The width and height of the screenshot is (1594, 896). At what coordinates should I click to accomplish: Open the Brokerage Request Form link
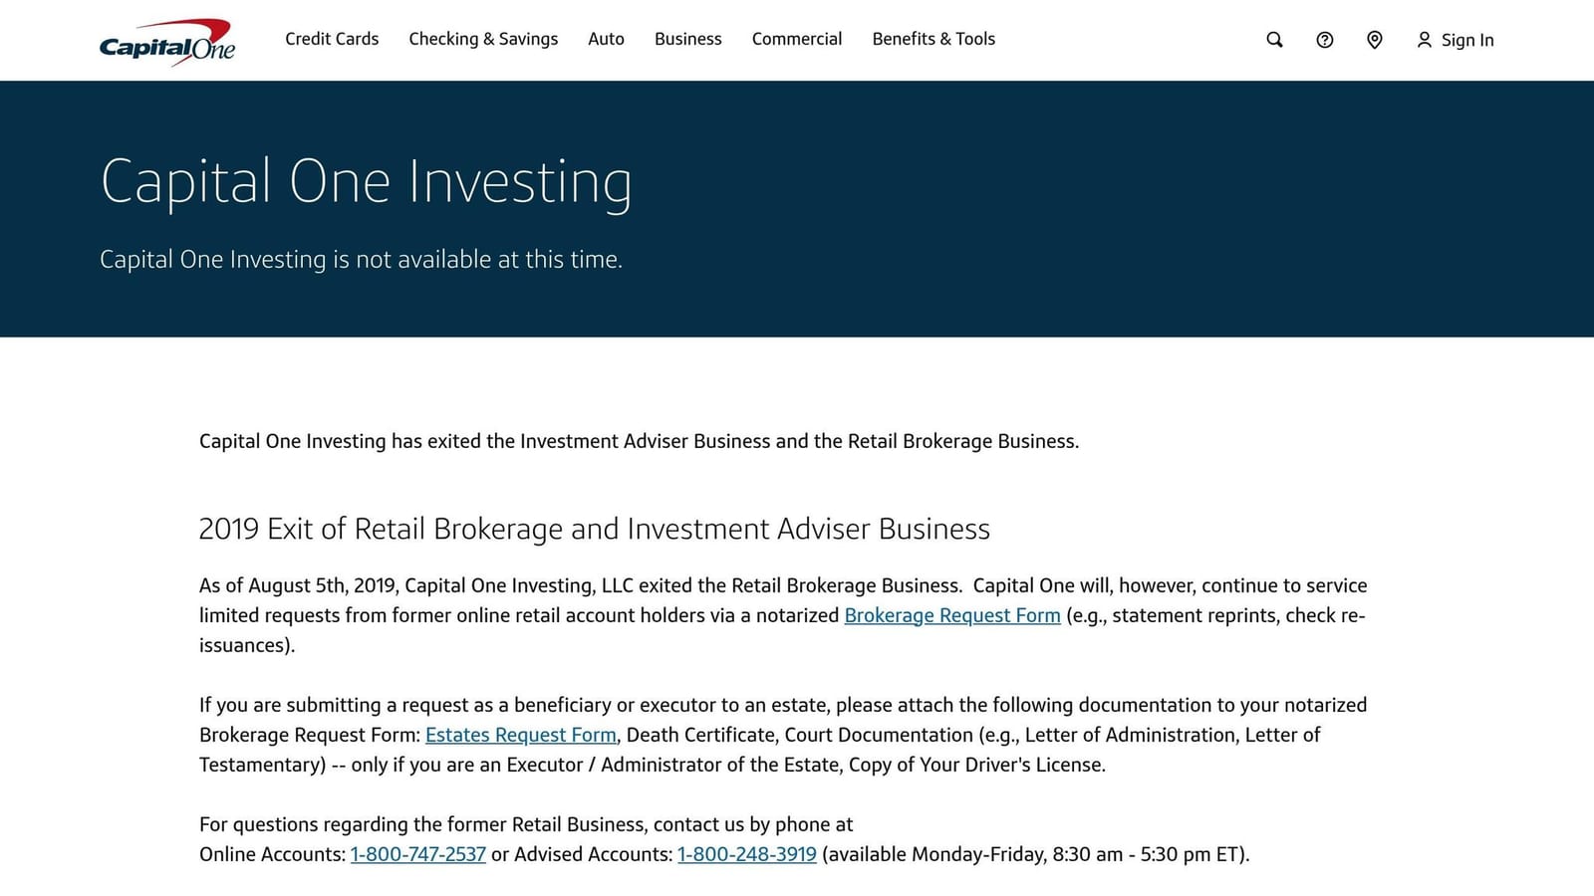(952, 615)
